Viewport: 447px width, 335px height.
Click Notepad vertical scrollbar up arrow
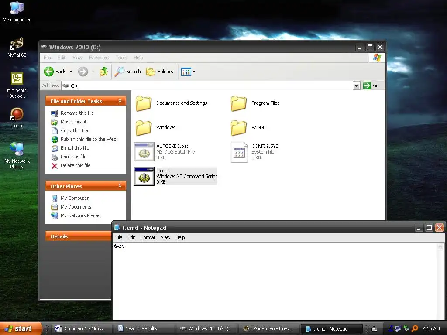(x=440, y=247)
